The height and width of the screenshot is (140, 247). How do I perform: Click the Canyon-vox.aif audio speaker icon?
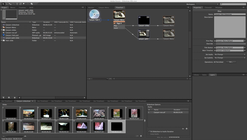(x=4, y=33)
